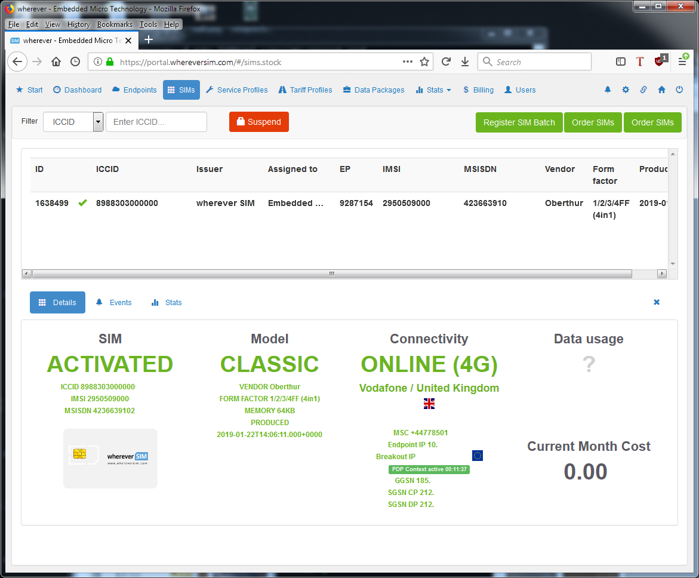Screen dimensions: 699x578
Task: Click the site information icon
Action: (x=98, y=62)
